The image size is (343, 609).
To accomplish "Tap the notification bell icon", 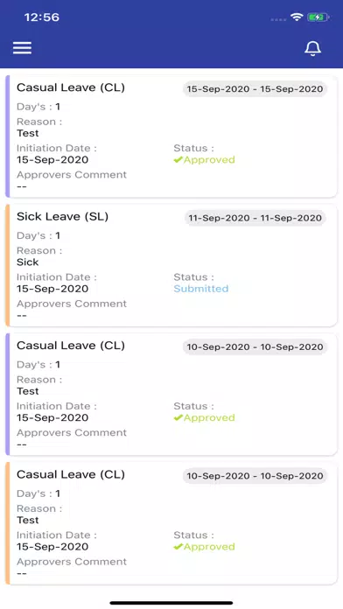I will [x=312, y=48].
